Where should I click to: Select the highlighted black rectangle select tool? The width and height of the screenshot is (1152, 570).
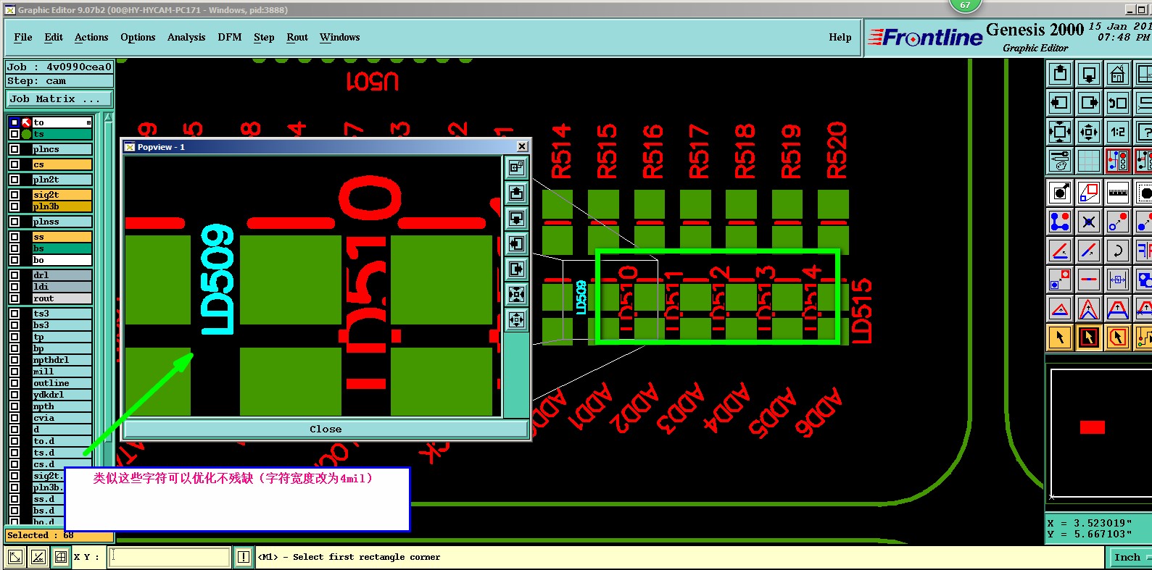point(1089,338)
